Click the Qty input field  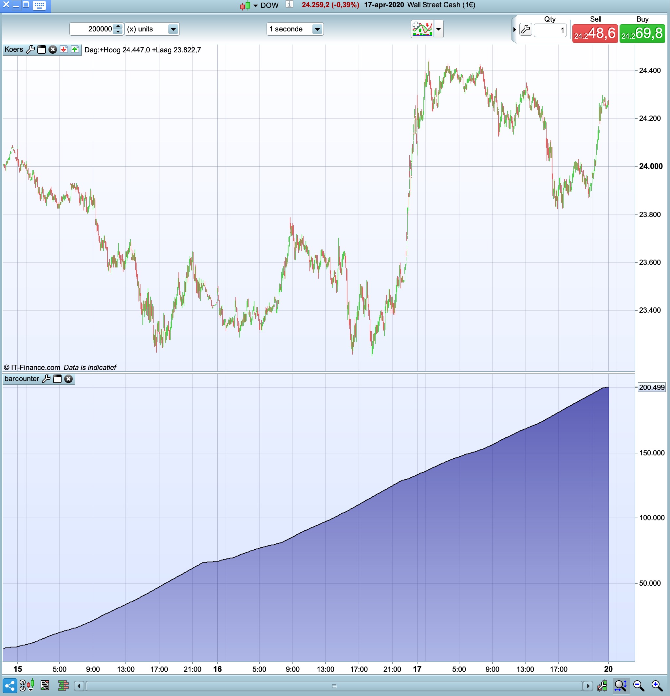[550, 30]
